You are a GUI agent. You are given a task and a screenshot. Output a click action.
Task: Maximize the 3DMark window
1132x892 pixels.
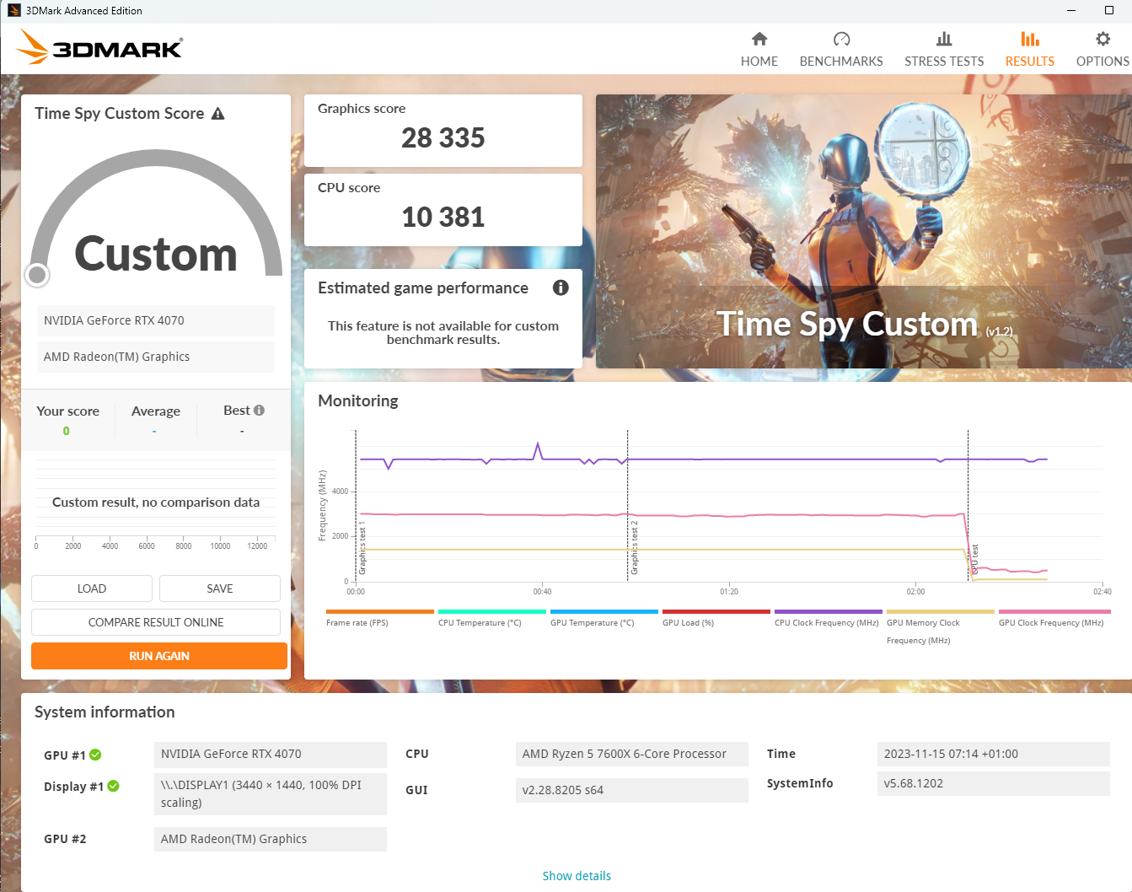[1109, 10]
